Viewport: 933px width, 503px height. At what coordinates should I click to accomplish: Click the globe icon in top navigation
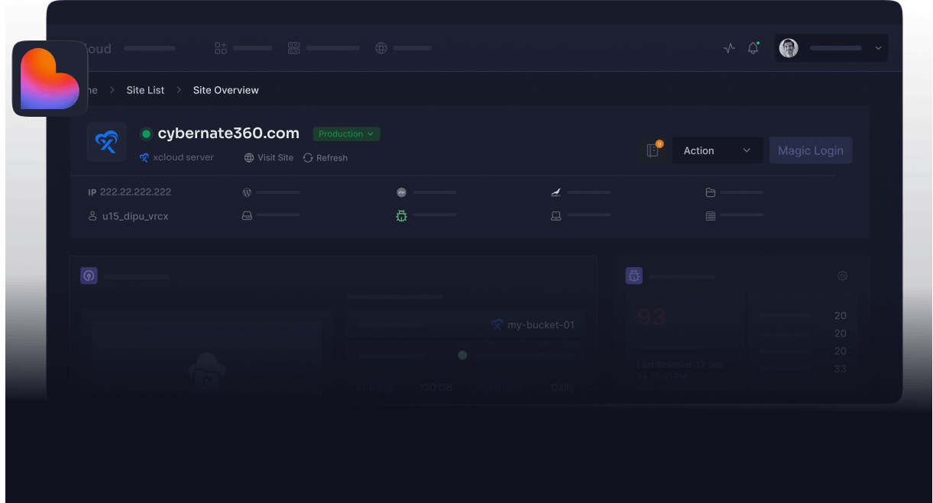[x=381, y=48]
